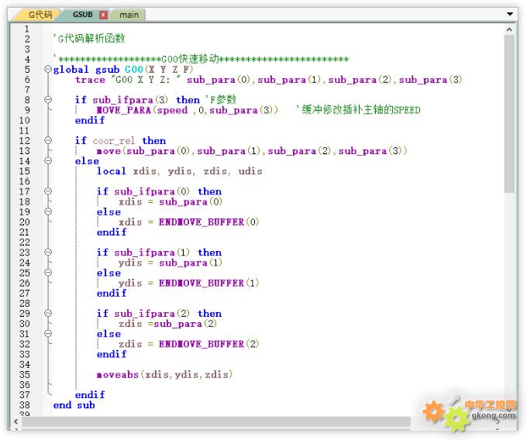The width and height of the screenshot is (527, 440).
Task: Collapse the else fold on line 19
Action: (48, 211)
